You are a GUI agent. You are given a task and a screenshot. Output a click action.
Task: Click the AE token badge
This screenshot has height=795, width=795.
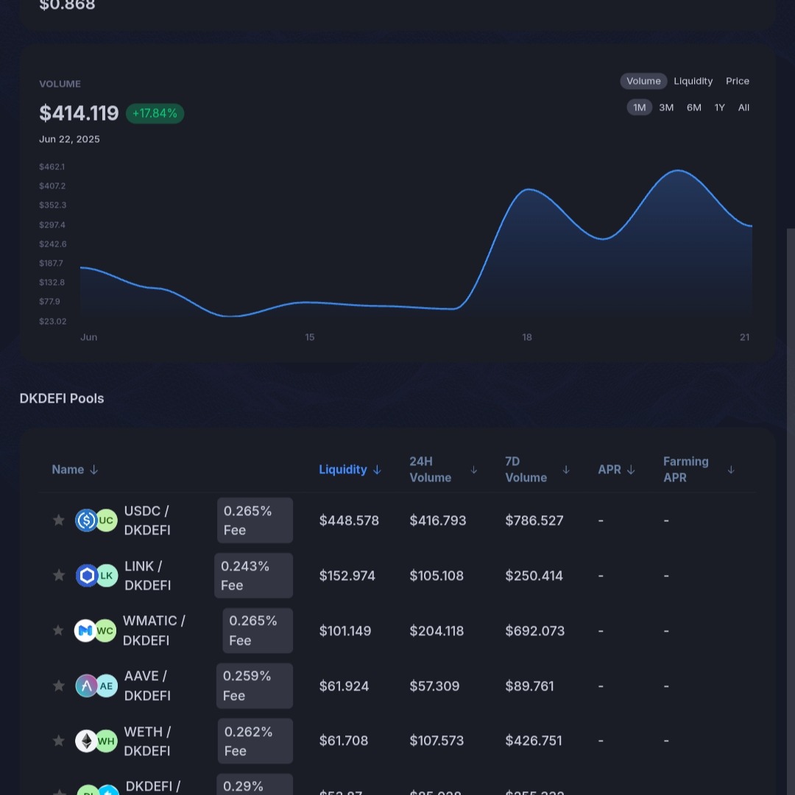pyautogui.click(x=107, y=685)
